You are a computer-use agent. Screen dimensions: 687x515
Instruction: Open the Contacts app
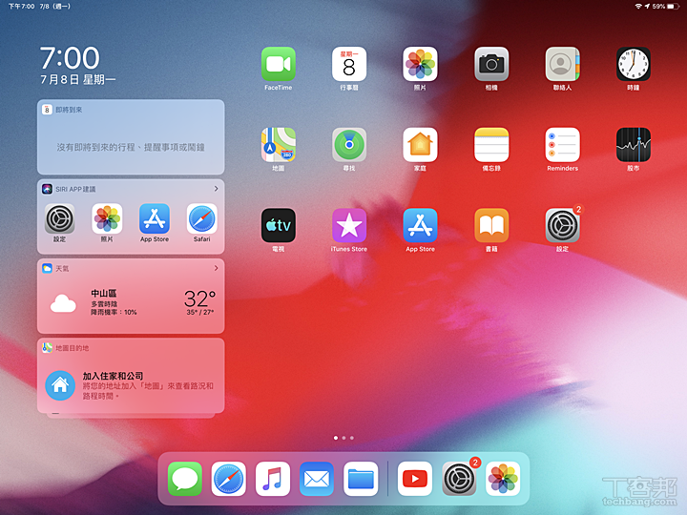tap(563, 64)
